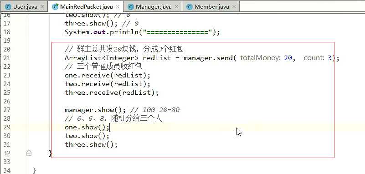365x174 pixels.
Task: Click line number 21 in the gutter
Action: pyautogui.click(x=7, y=58)
